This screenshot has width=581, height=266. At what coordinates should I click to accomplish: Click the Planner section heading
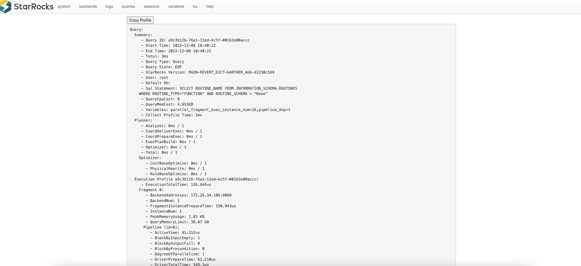[x=143, y=121]
